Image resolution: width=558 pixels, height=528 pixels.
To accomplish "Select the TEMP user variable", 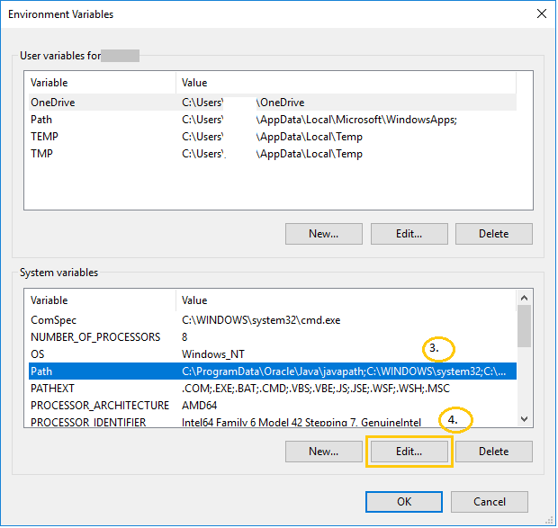I will [x=44, y=137].
